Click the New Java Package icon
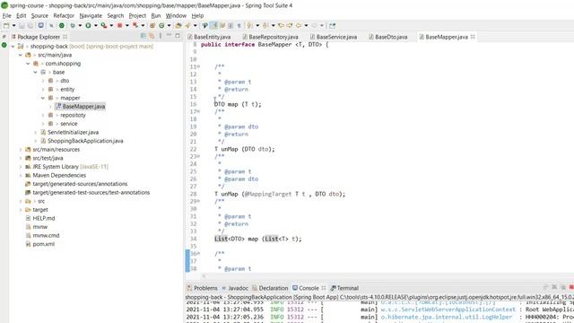This screenshot has width=574, height=323. pyautogui.click(x=152, y=26)
